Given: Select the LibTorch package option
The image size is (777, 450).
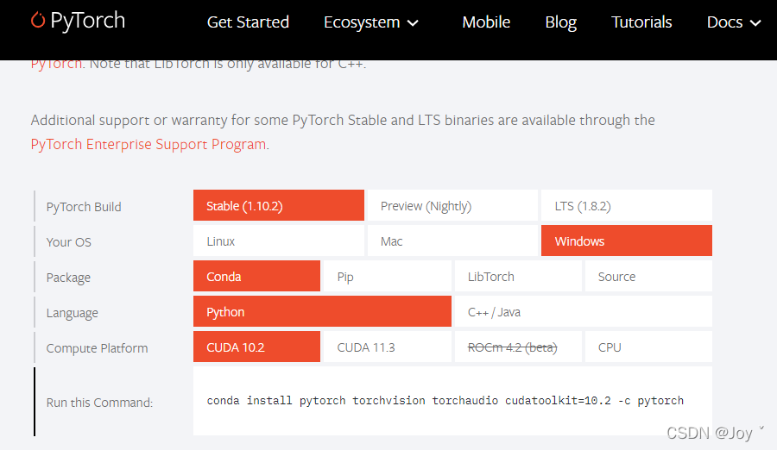Looking at the screenshot, I should 518,276.
